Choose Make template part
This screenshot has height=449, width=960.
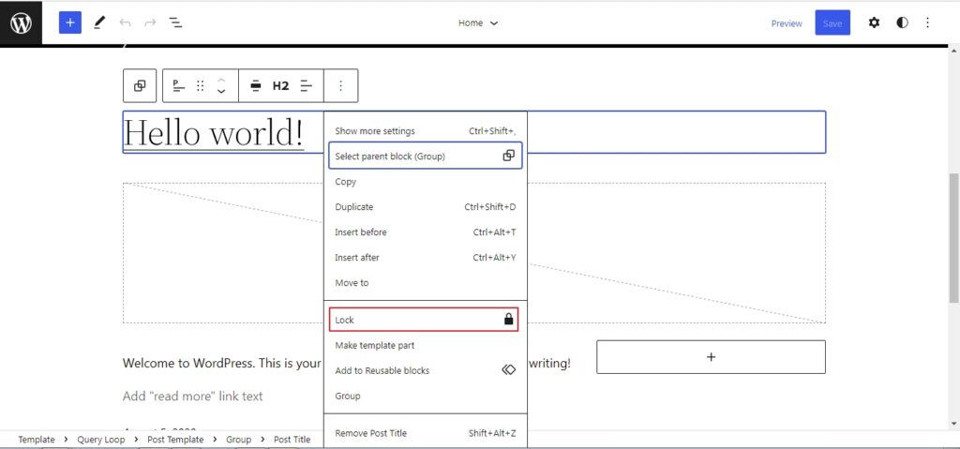(426, 346)
